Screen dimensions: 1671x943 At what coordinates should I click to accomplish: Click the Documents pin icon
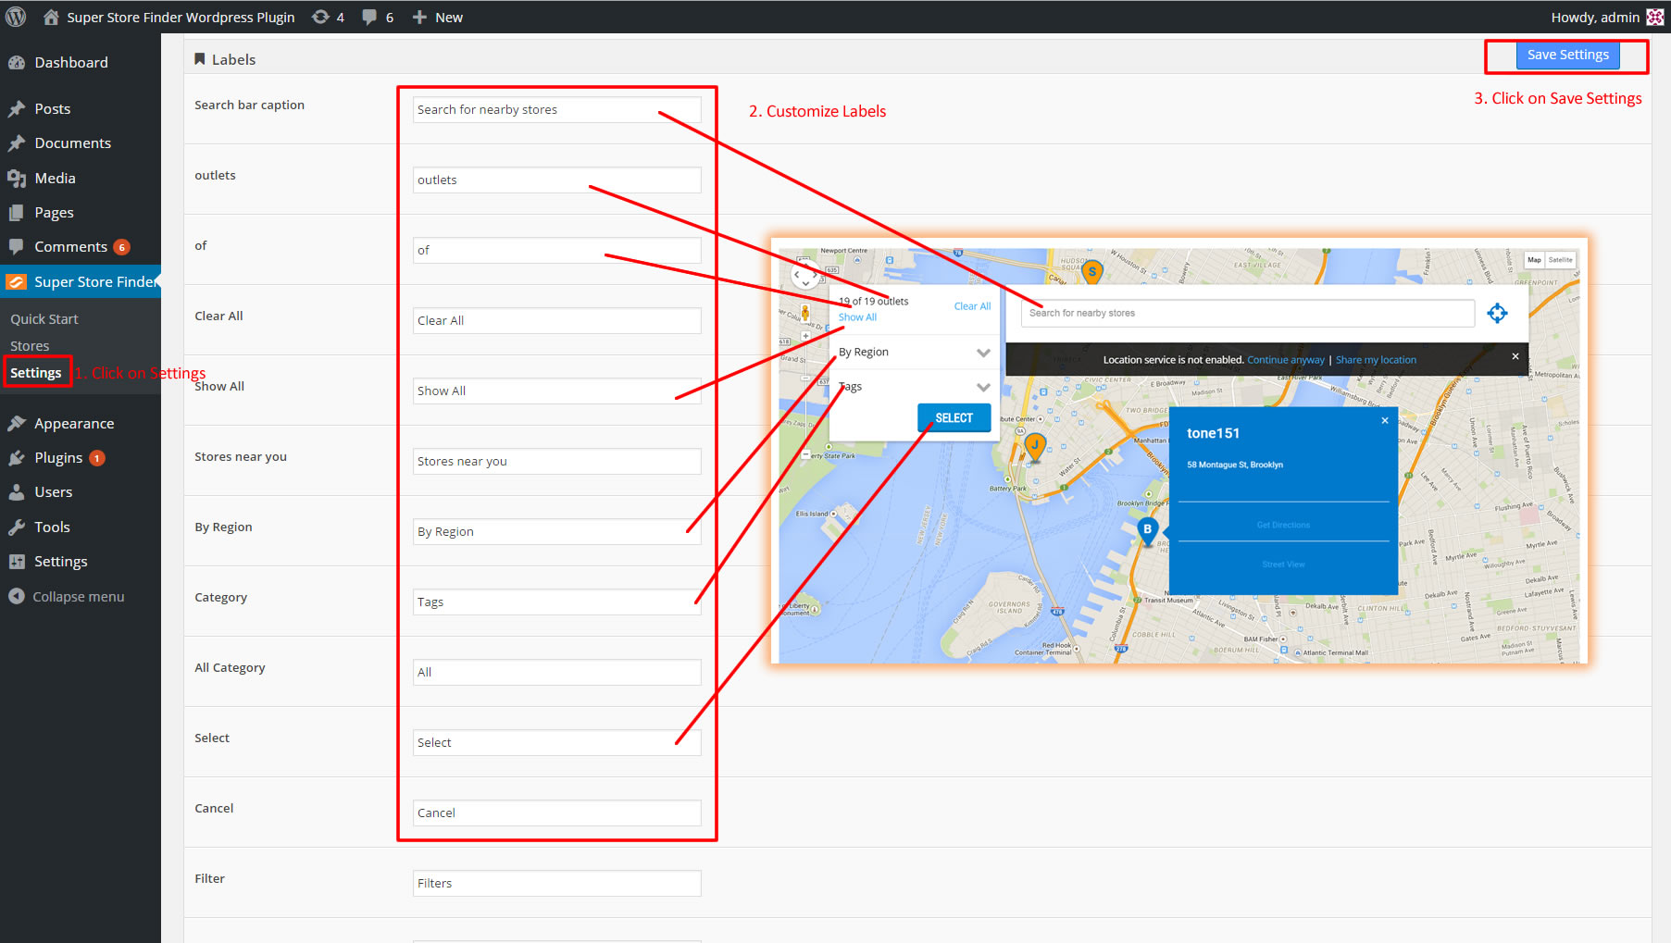pos(17,143)
